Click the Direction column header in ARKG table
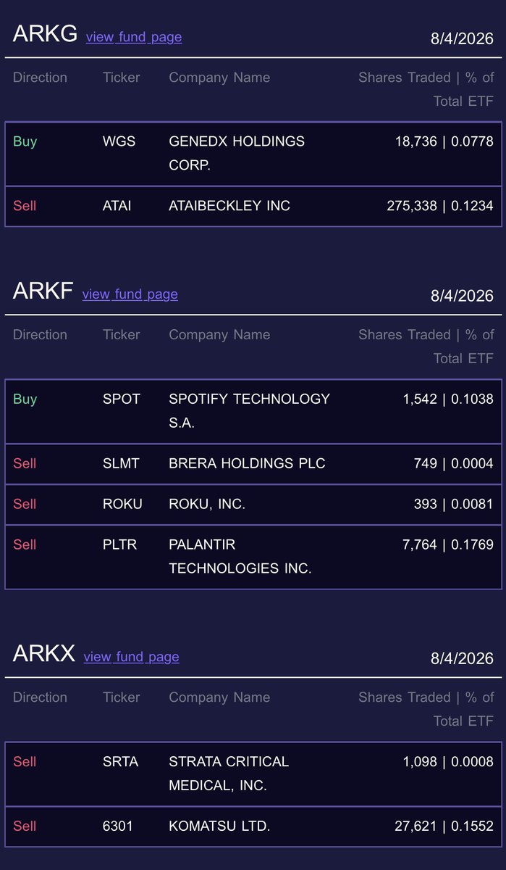 pos(40,78)
